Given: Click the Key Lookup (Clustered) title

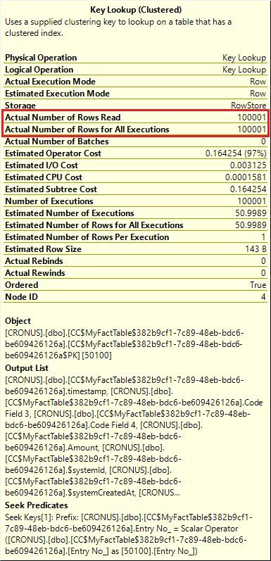Looking at the screenshot, I should click(x=136, y=10).
